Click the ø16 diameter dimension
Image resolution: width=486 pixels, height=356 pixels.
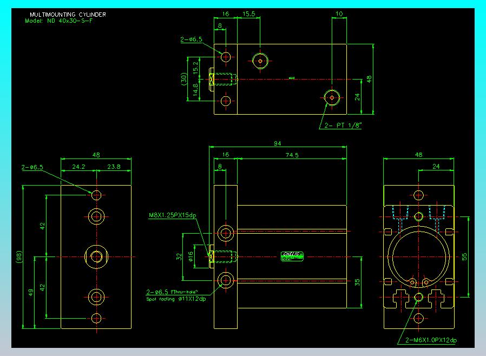click(191, 256)
